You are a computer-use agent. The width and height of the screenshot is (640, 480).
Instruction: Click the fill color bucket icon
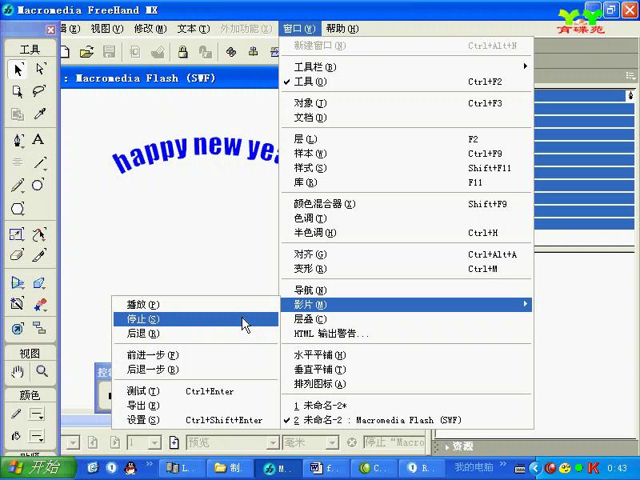pos(15,436)
